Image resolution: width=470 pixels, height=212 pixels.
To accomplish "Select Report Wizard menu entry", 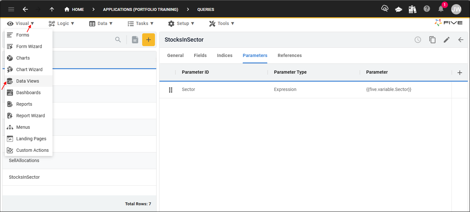I will (28, 116).
